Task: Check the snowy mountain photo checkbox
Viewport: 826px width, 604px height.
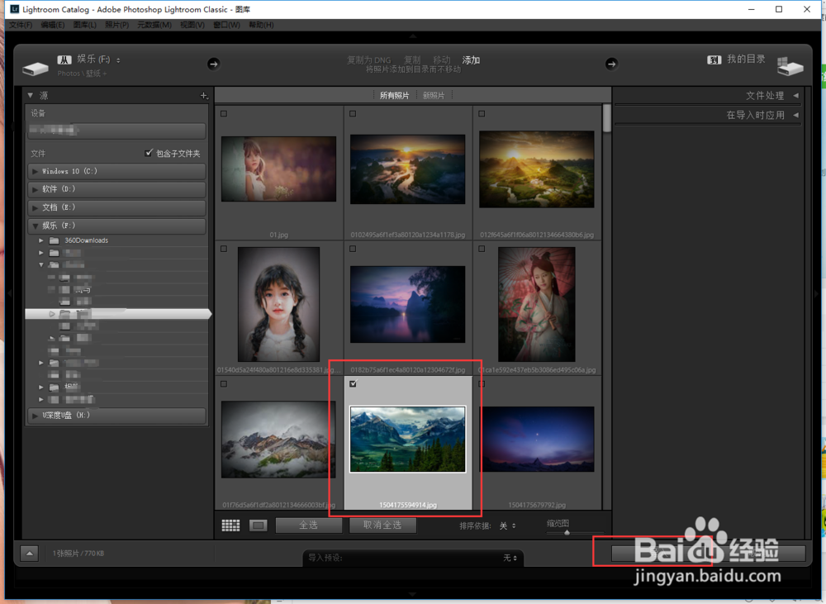Action: coord(224,384)
